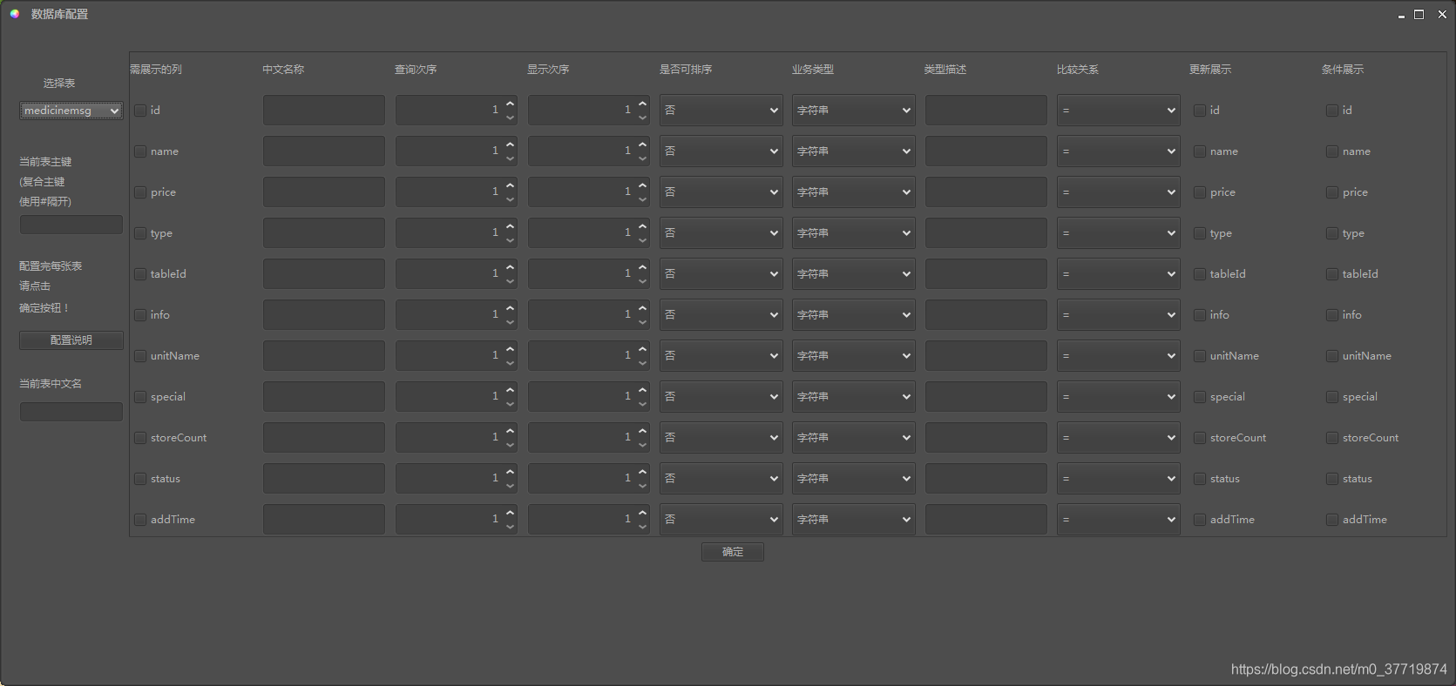Open 是否可排序 dropdown for status row
This screenshot has height=686, width=1456.
[721, 479]
